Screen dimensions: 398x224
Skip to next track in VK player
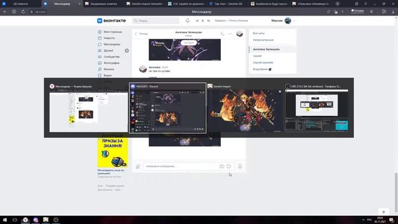click(209, 21)
